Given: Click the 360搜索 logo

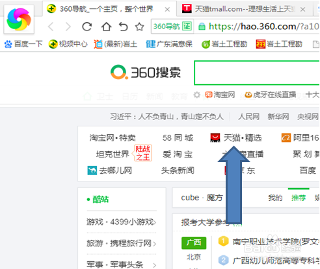Looking at the screenshot, I should coord(146,72).
